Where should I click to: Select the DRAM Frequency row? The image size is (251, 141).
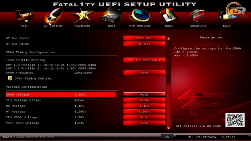tap(61, 72)
